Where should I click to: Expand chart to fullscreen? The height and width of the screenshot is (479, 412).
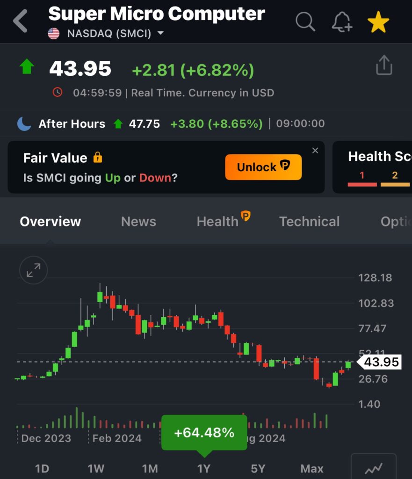[x=33, y=270]
